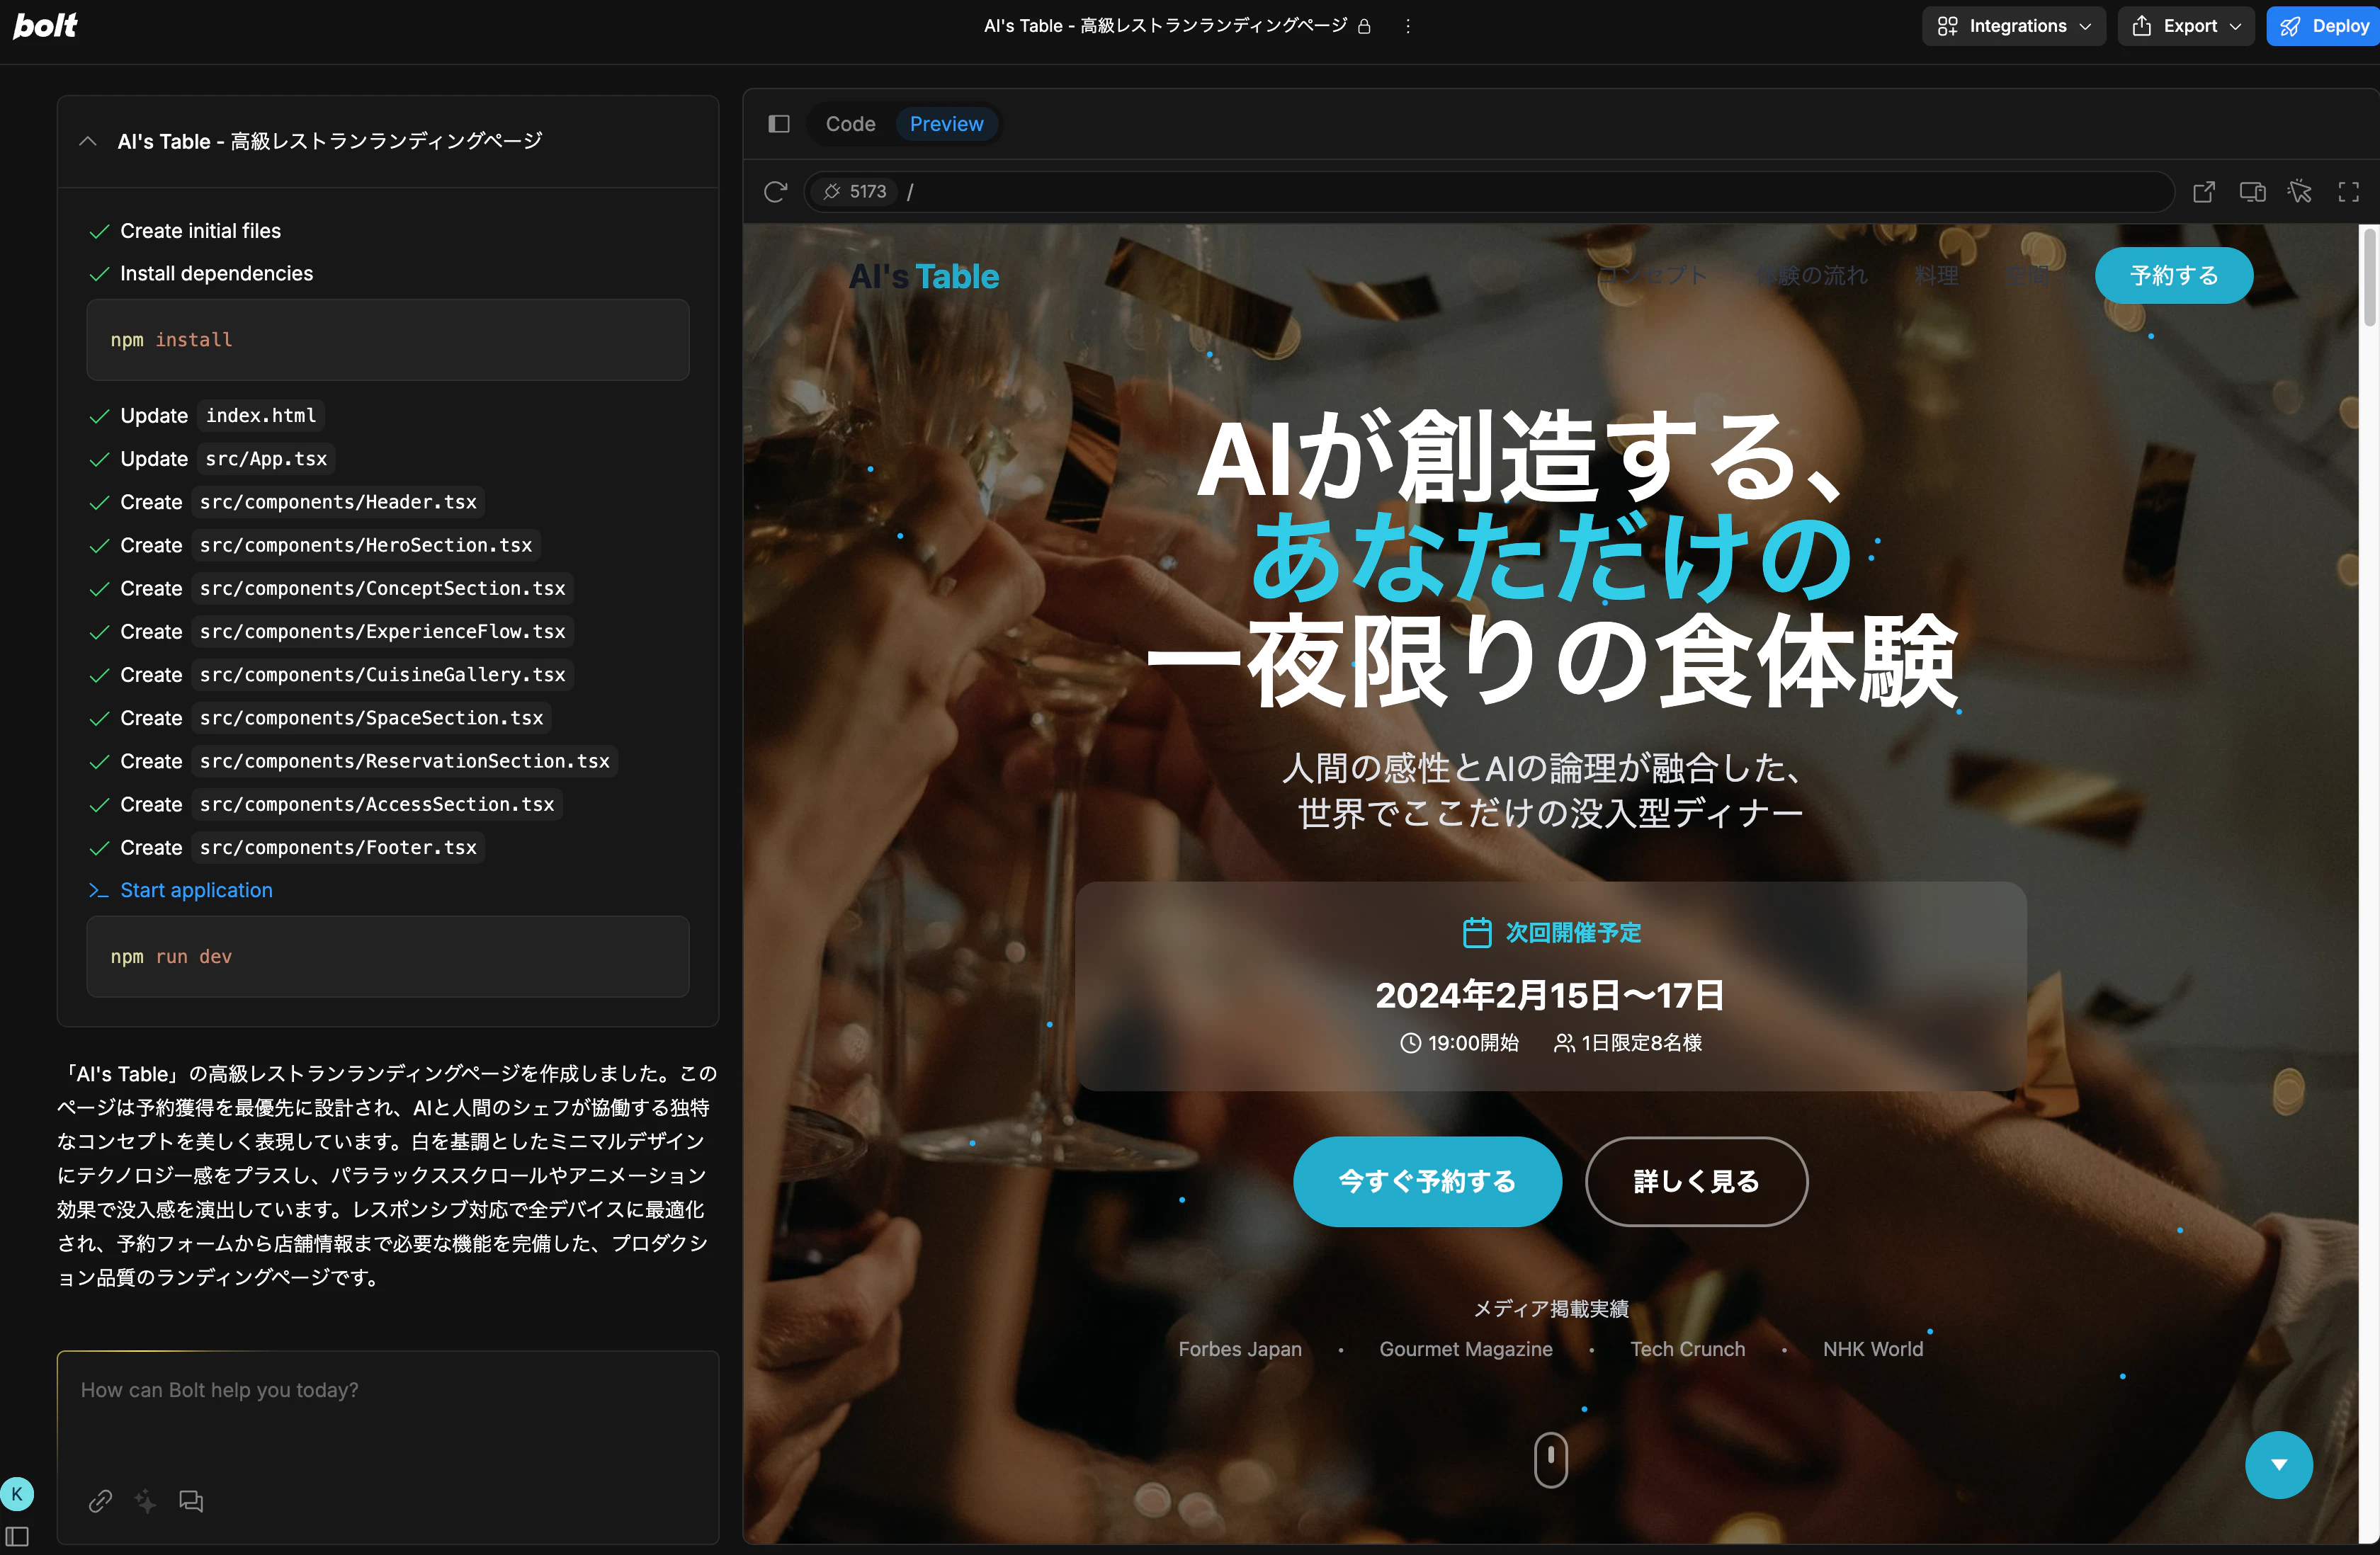Click the src/components/HeroSection.tsx file chip

click(x=366, y=545)
